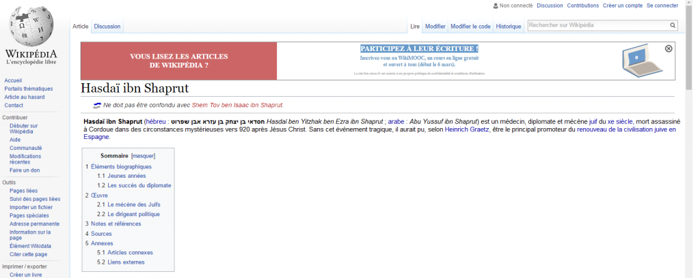The width and height of the screenshot is (700, 278).
Task: Click the Participez à leur écriture banner heading
Action: (419, 48)
